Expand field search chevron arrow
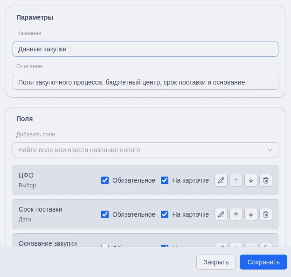Image resolution: width=291 pixels, height=277 pixels. tap(270, 150)
